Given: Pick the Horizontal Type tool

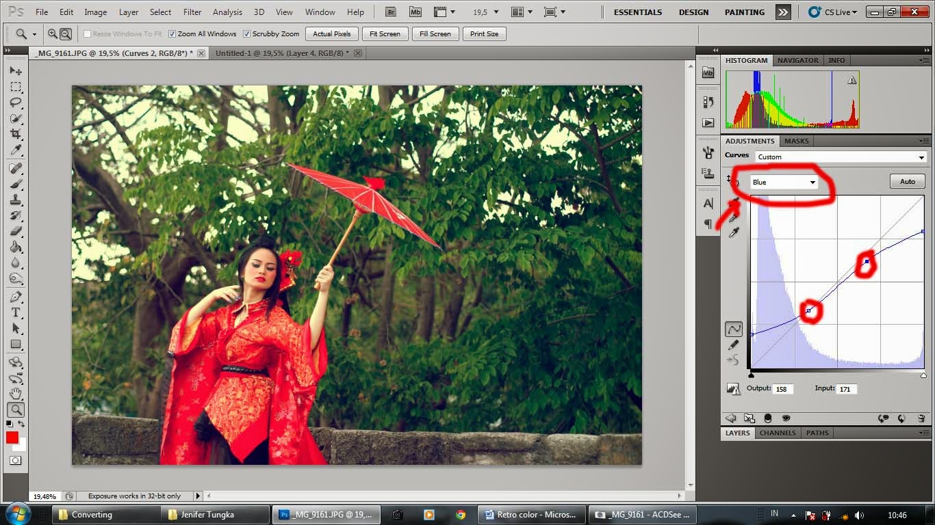Looking at the screenshot, I should click(x=16, y=312).
